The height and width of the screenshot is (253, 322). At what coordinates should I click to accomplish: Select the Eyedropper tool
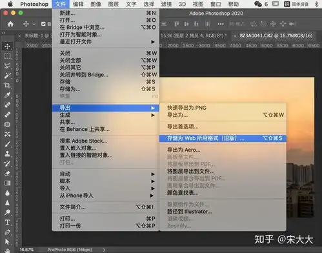[x=7, y=95]
